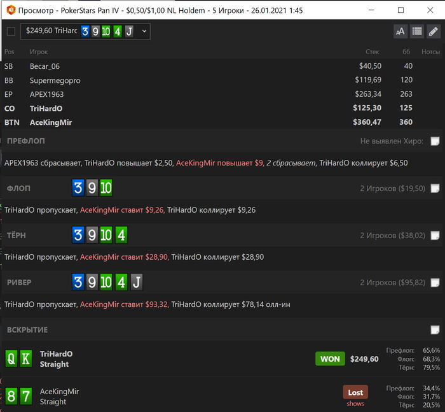Click the K card in TriHardO's showdown hand
The width and height of the screenshot is (445, 412).
click(x=26, y=359)
